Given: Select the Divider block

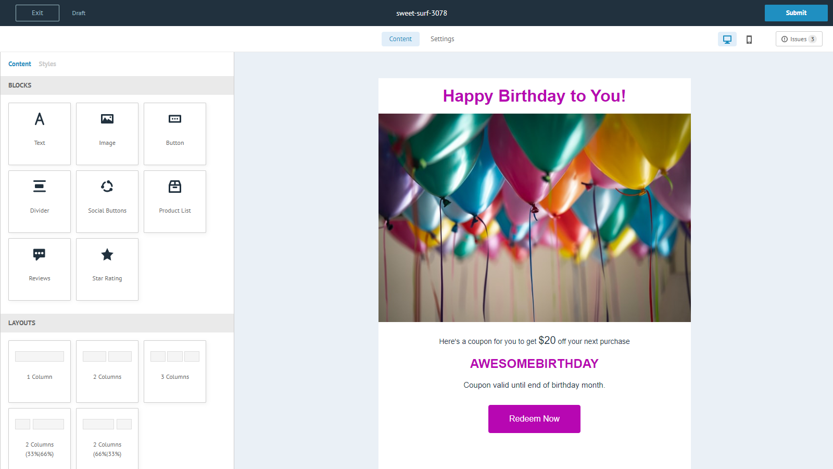Looking at the screenshot, I should coord(40,201).
